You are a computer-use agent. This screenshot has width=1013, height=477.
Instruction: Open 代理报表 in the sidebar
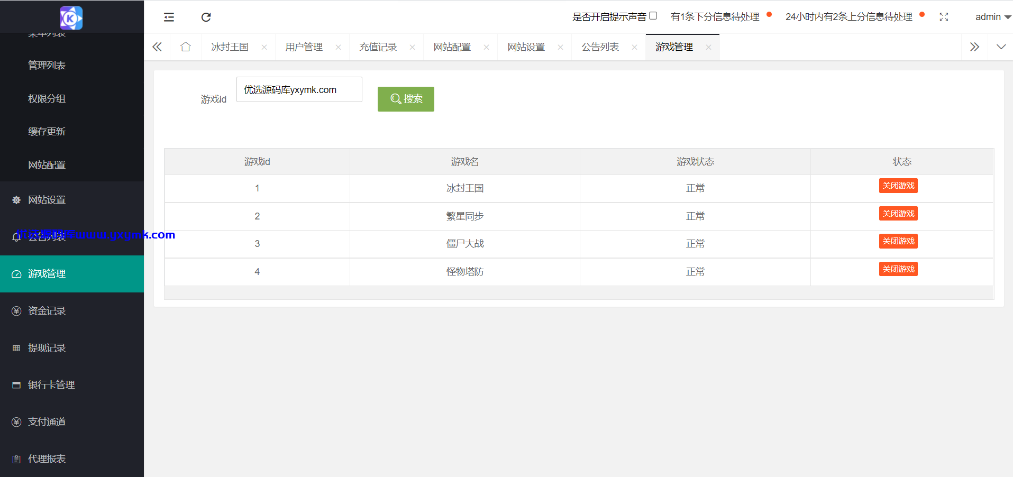[72, 459]
